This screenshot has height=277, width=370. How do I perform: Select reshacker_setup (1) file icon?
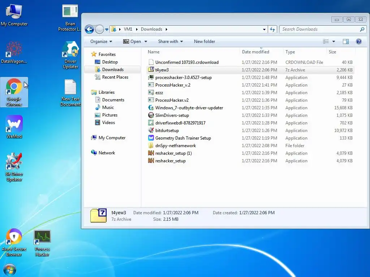(151, 153)
